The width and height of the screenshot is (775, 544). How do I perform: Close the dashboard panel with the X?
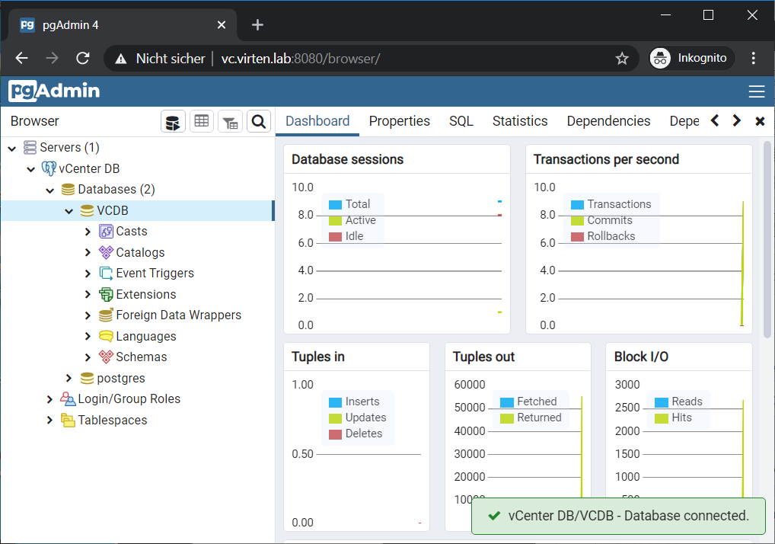pos(761,121)
